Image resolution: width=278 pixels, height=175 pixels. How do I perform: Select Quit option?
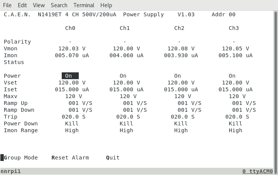[x=113, y=158]
